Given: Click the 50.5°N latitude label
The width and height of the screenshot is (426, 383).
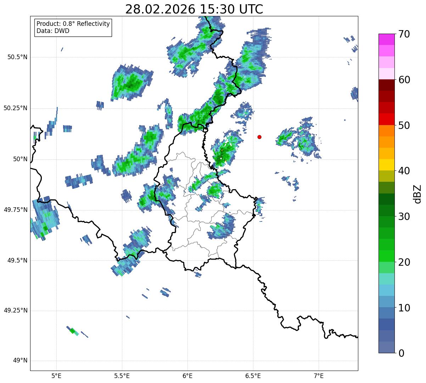Looking at the screenshot, I should (x=17, y=57).
